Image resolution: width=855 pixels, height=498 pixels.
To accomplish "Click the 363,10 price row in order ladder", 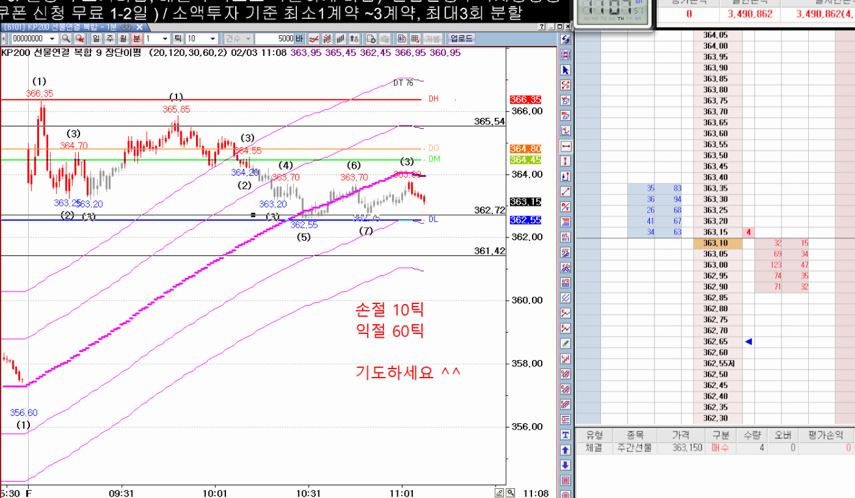I will (715, 243).
